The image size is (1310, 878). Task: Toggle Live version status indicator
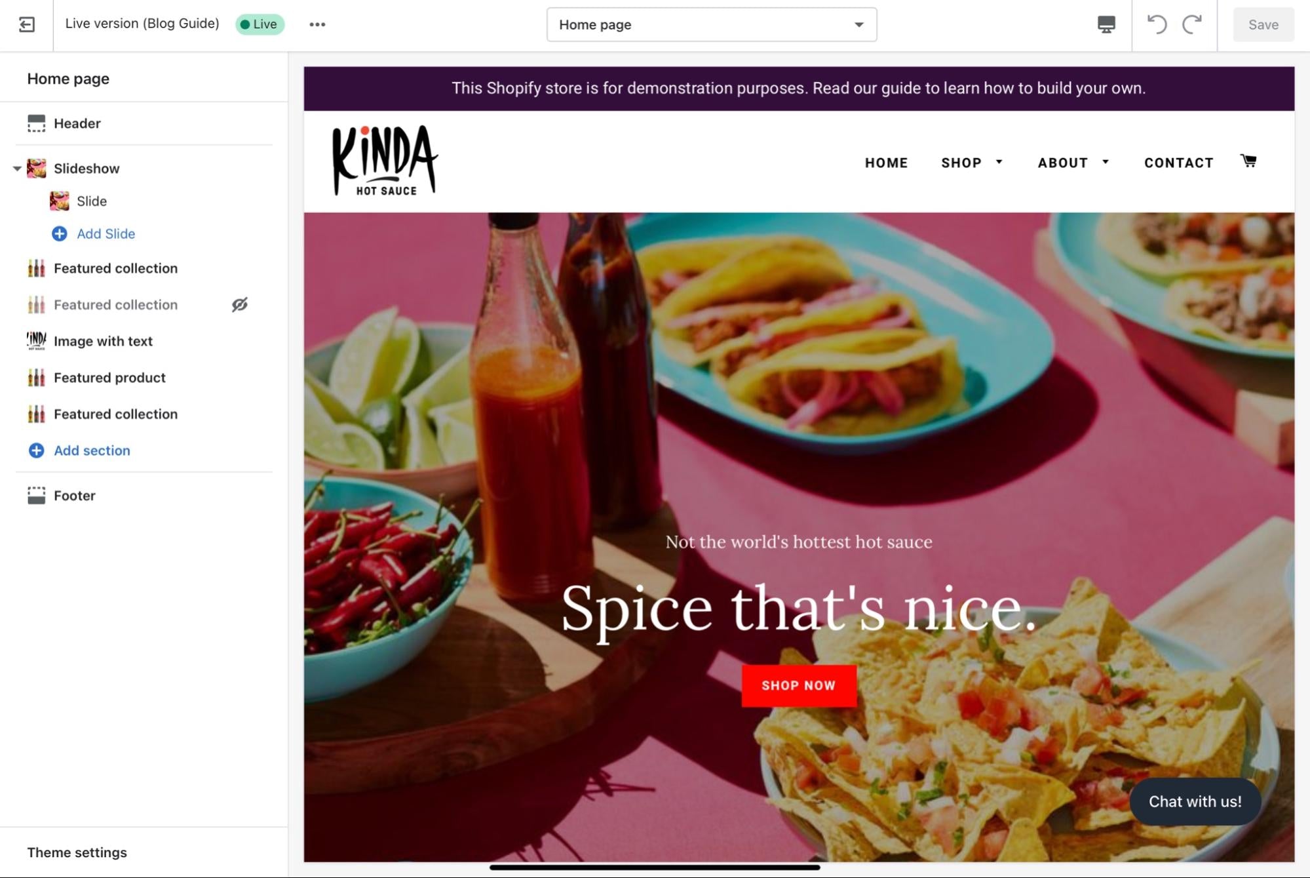coord(260,24)
